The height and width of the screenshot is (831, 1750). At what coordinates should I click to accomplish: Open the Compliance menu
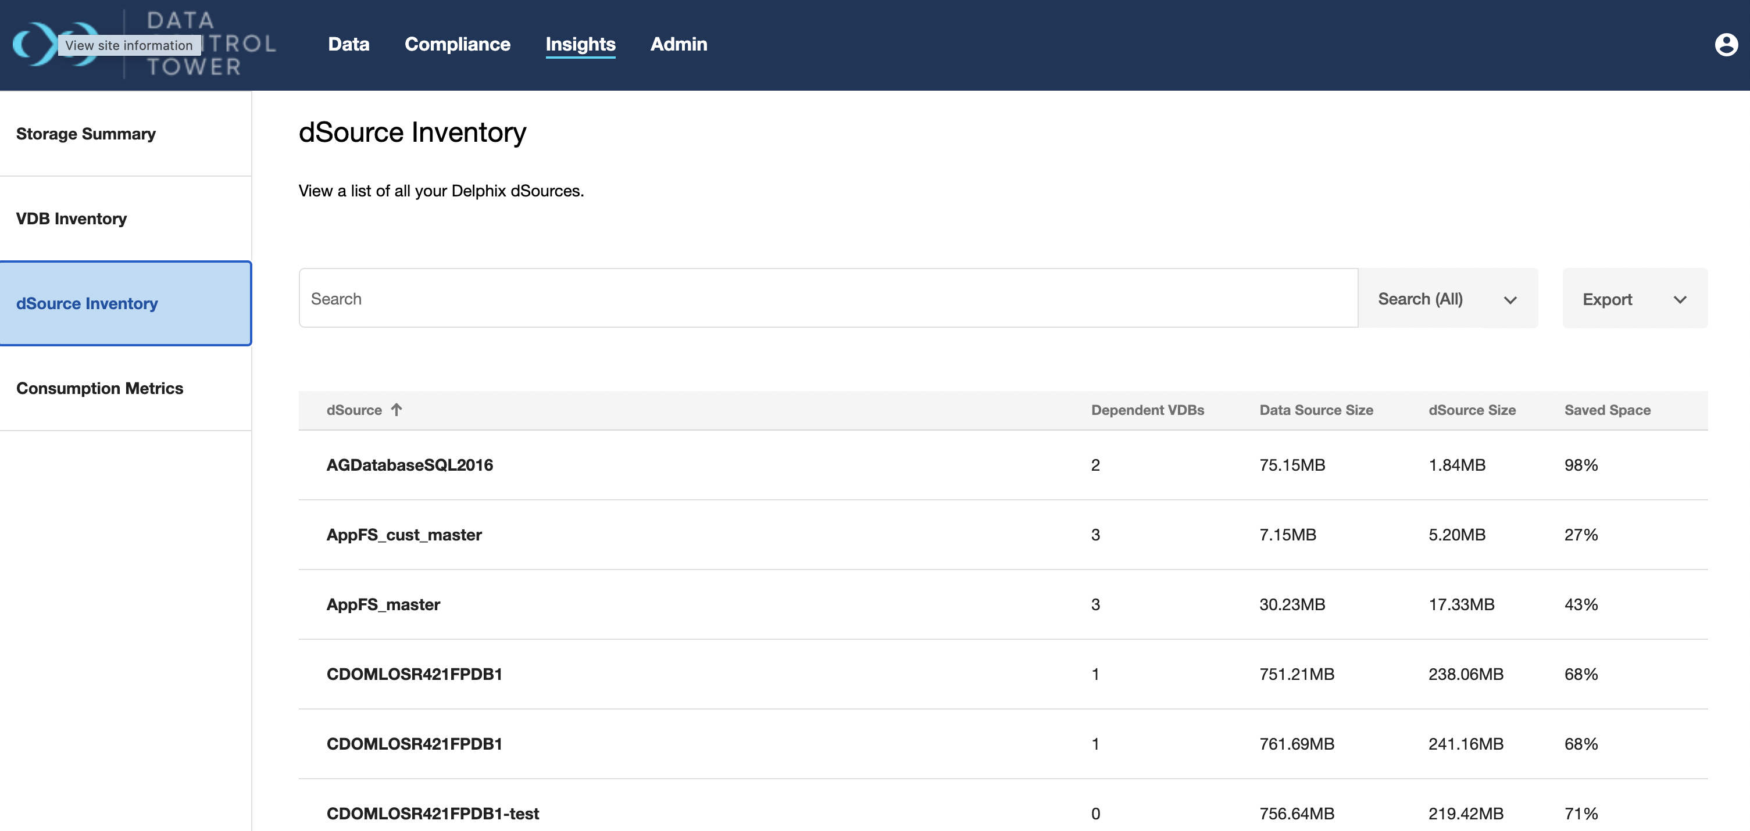[457, 44]
